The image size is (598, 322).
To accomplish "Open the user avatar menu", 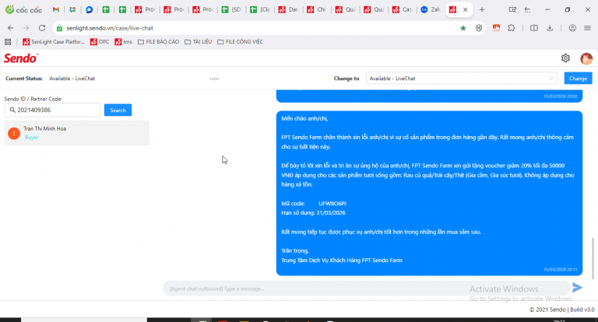I will pyautogui.click(x=586, y=58).
